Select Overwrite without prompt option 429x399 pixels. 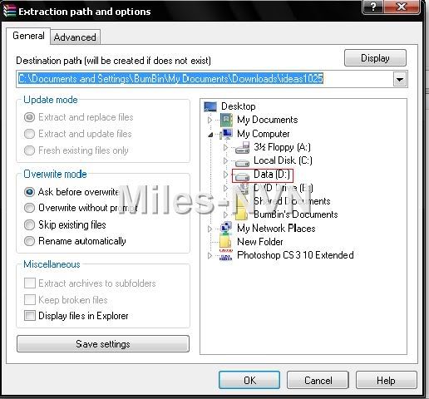pos(29,208)
